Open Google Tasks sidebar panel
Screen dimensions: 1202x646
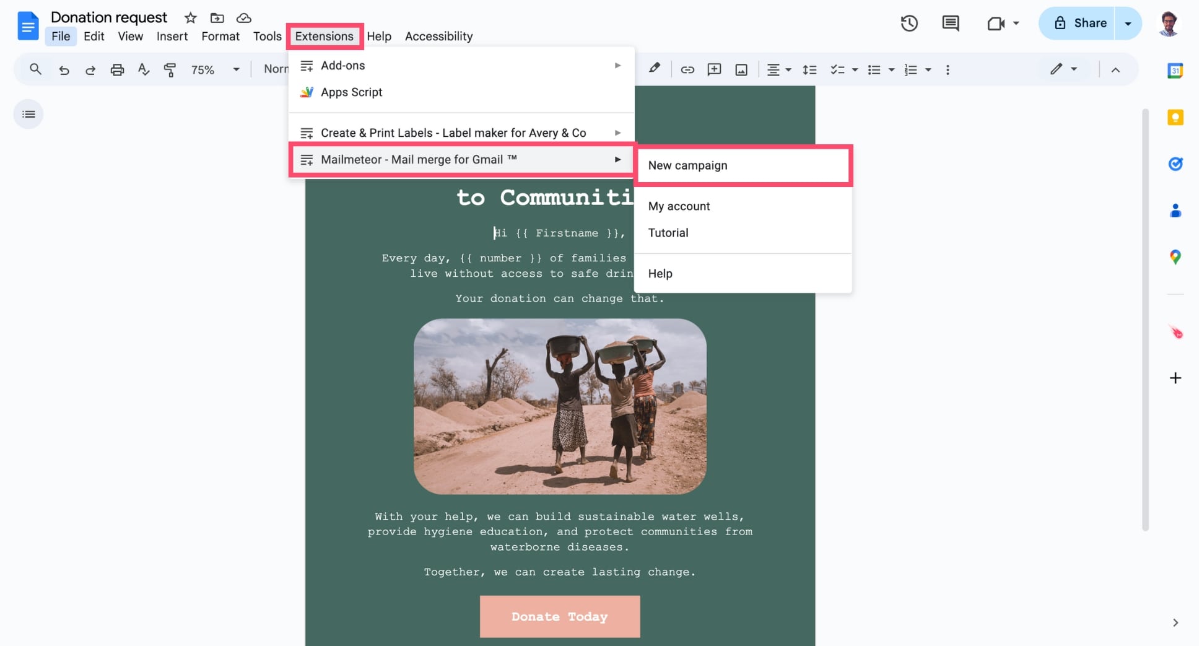tap(1175, 164)
